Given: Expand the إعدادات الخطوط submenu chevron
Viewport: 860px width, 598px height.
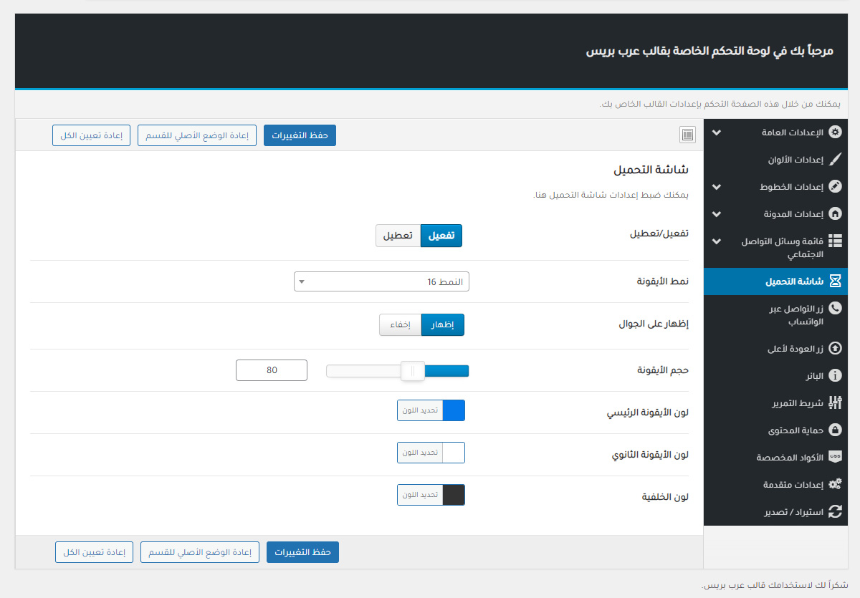Looking at the screenshot, I should click(x=717, y=187).
